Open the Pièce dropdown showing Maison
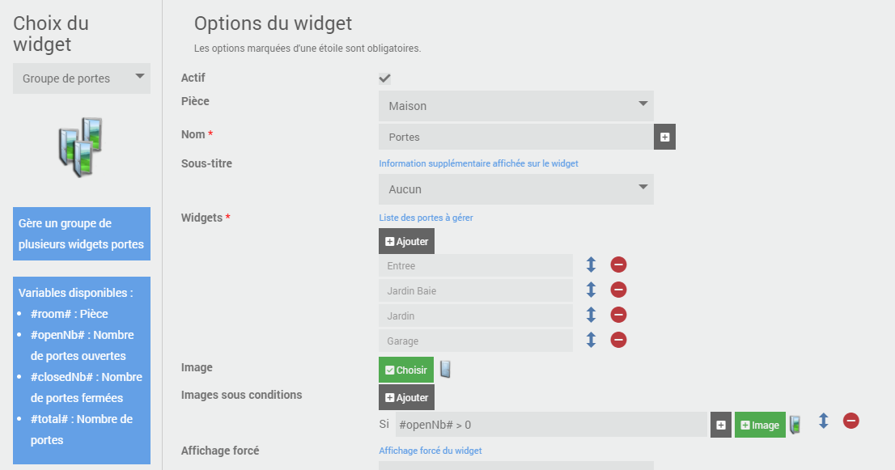The width and height of the screenshot is (895, 470). click(x=515, y=106)
